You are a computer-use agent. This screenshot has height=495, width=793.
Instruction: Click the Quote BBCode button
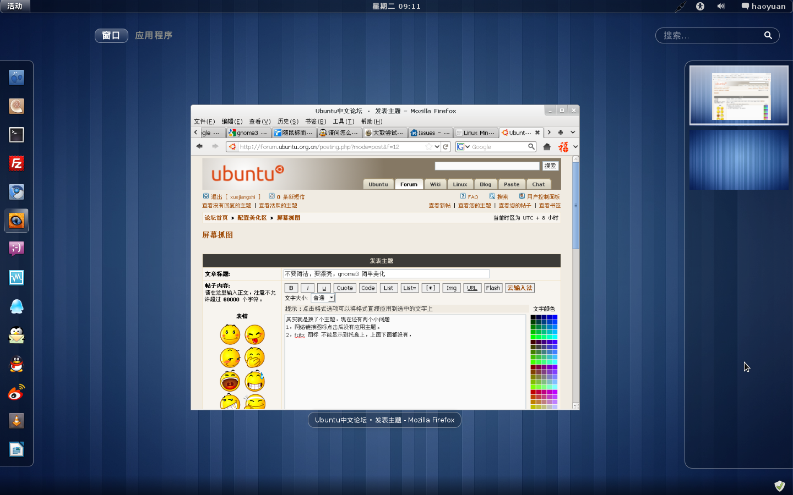[x=345, y=288]
